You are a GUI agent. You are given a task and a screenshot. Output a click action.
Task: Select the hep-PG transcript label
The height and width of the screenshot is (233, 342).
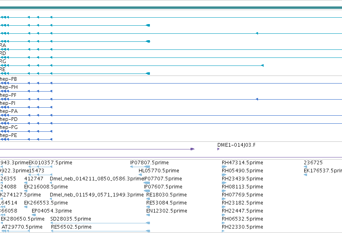point(9,127)
